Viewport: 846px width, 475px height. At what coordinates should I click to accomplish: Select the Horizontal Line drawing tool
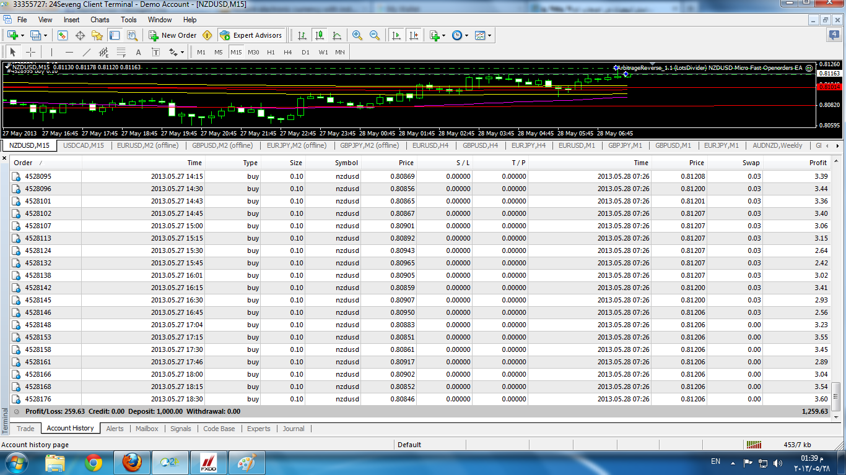[69, 52]
